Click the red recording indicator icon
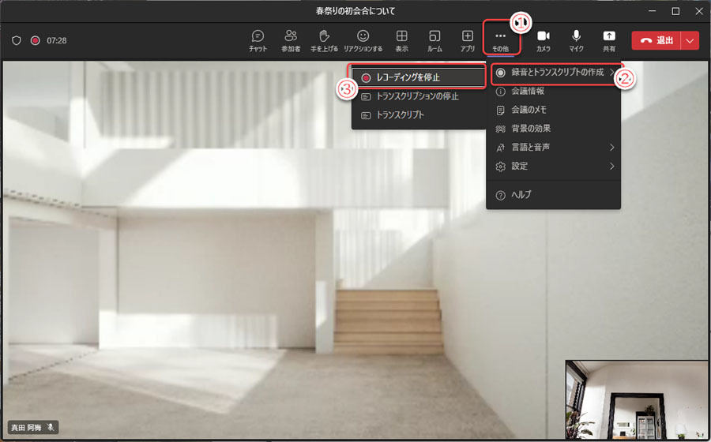Screen dimensions: 711x442 click(36, 41)
